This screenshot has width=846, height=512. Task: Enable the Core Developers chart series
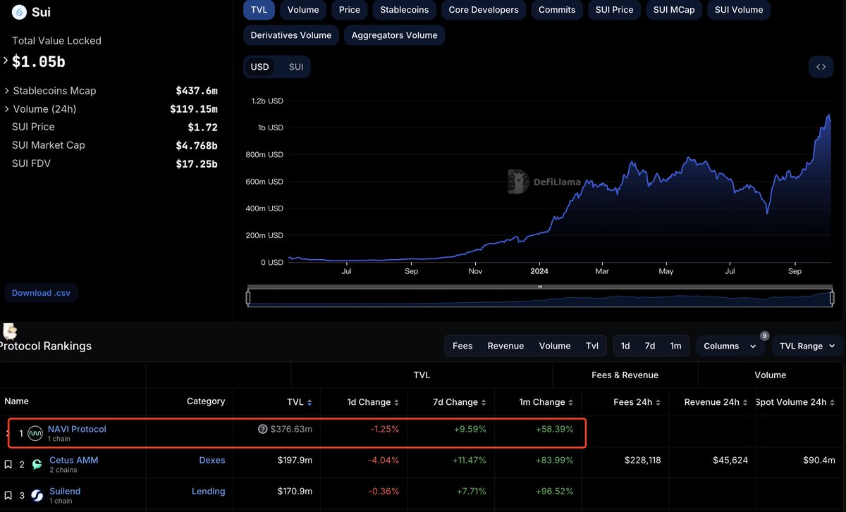(484, 10)
